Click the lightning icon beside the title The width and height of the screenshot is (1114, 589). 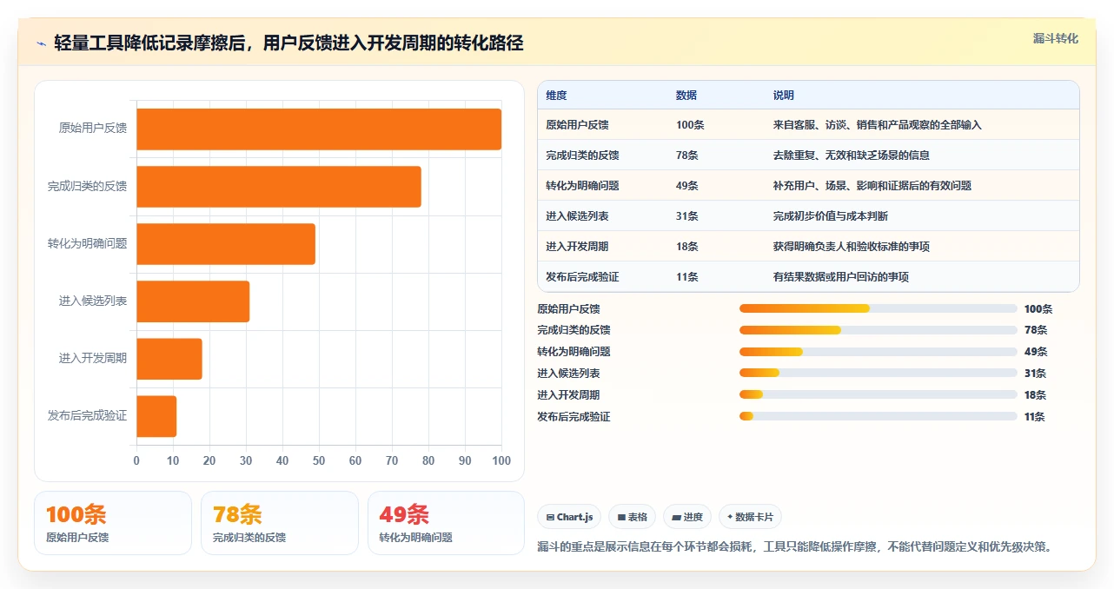41,43
